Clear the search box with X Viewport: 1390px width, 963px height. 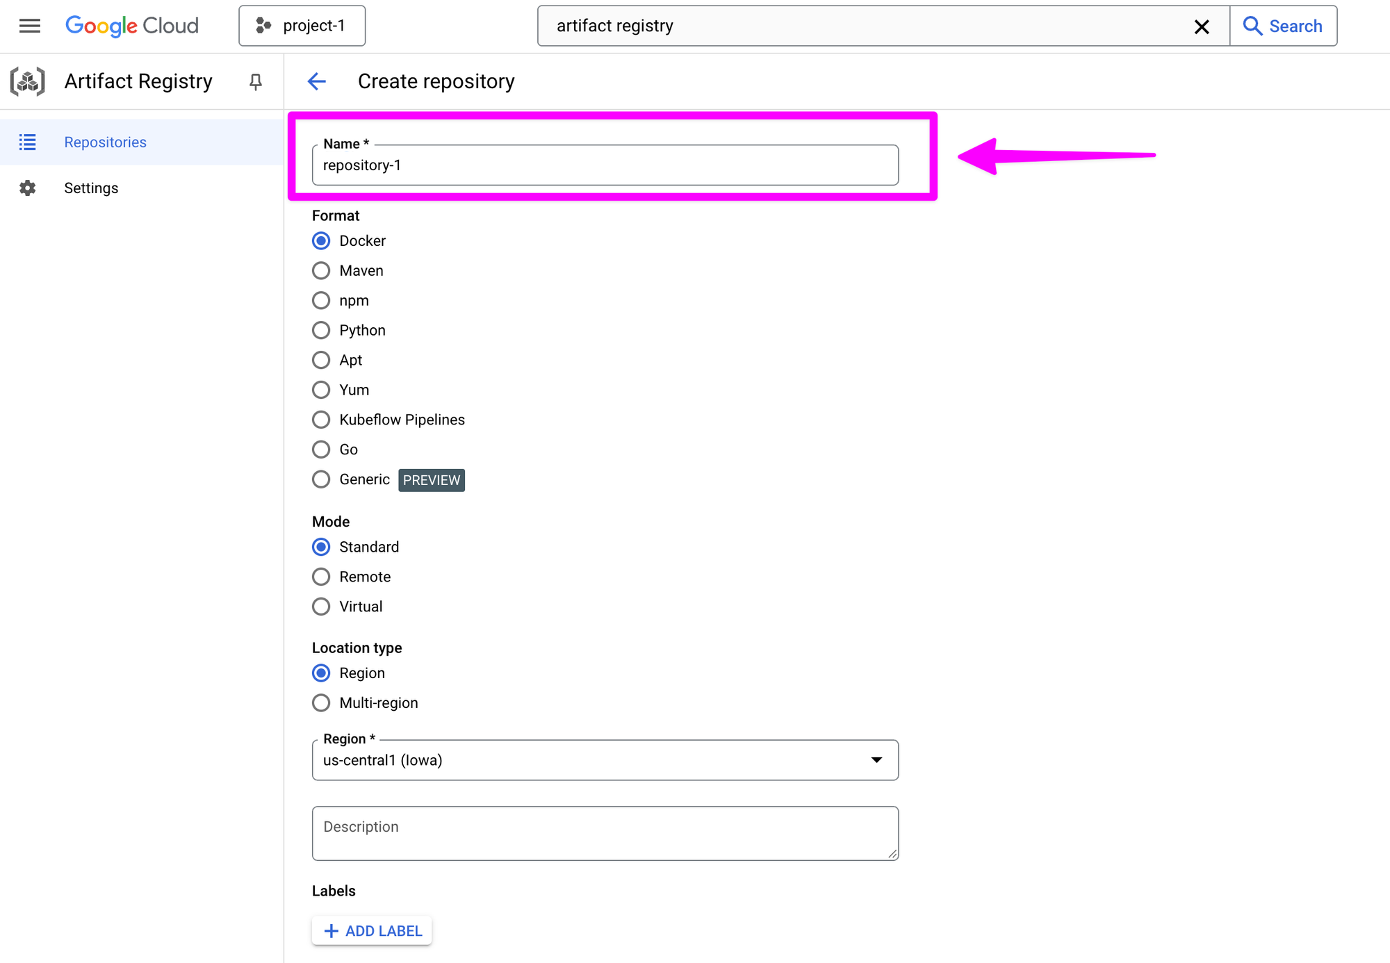(1202, 26)
